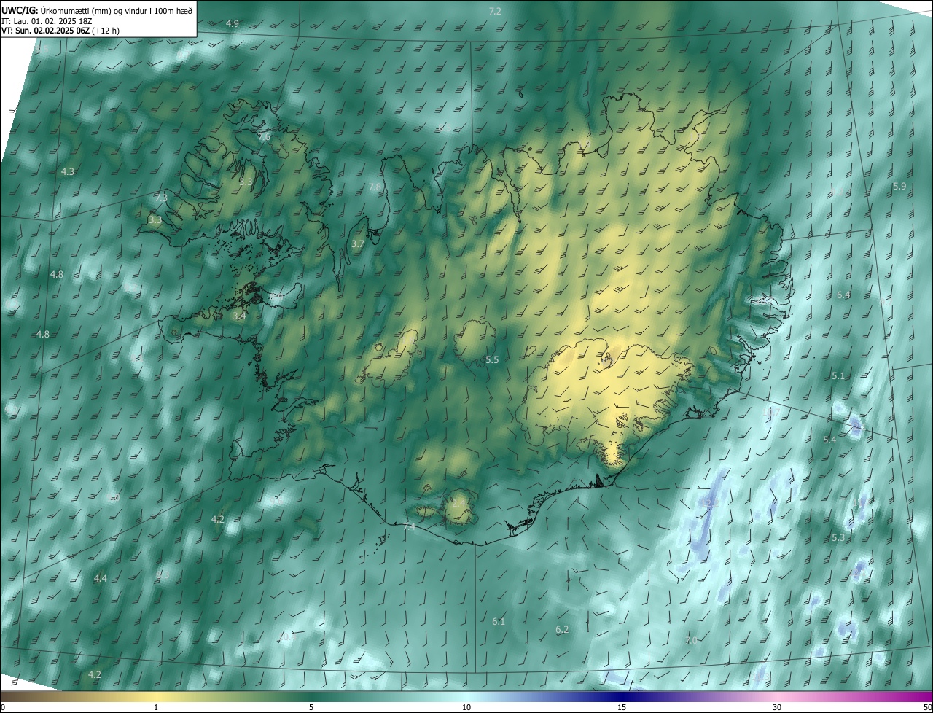
Task: Click the 7.3 value on the map
Action: point(161,198)
